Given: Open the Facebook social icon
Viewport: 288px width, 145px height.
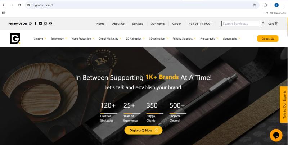Looking at the screenshot, I should tap(35, 23).
